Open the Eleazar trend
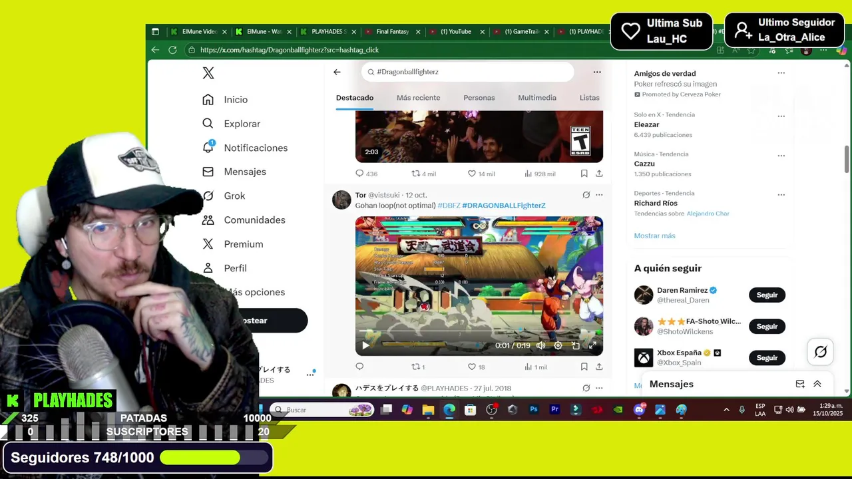The width and height of the screenshot is (852, 479). pos(646,124)
